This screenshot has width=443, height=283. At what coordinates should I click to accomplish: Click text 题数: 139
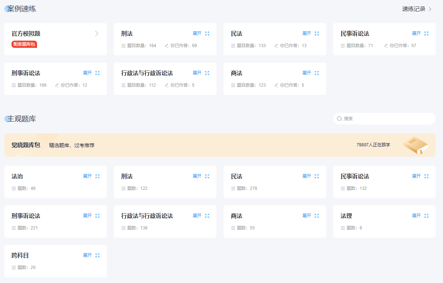pyautogui.click(x=137, y=228)
